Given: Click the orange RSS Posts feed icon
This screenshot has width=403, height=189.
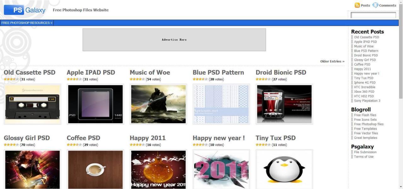Looking at the screenshot, I should [357, 5].
